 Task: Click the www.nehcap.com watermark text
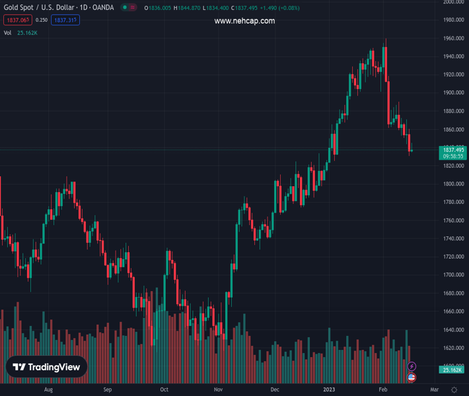tap(244, 21)
